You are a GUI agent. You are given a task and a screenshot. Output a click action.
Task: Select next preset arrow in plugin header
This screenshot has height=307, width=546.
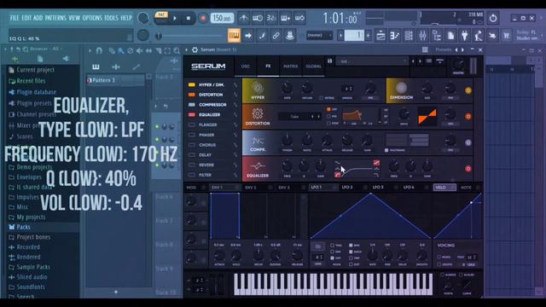[x=462, y=49]
